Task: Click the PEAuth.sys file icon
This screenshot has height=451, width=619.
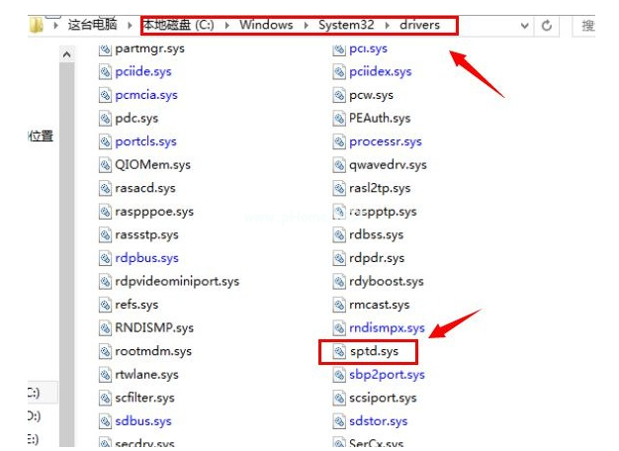Action: pos(339,119)
